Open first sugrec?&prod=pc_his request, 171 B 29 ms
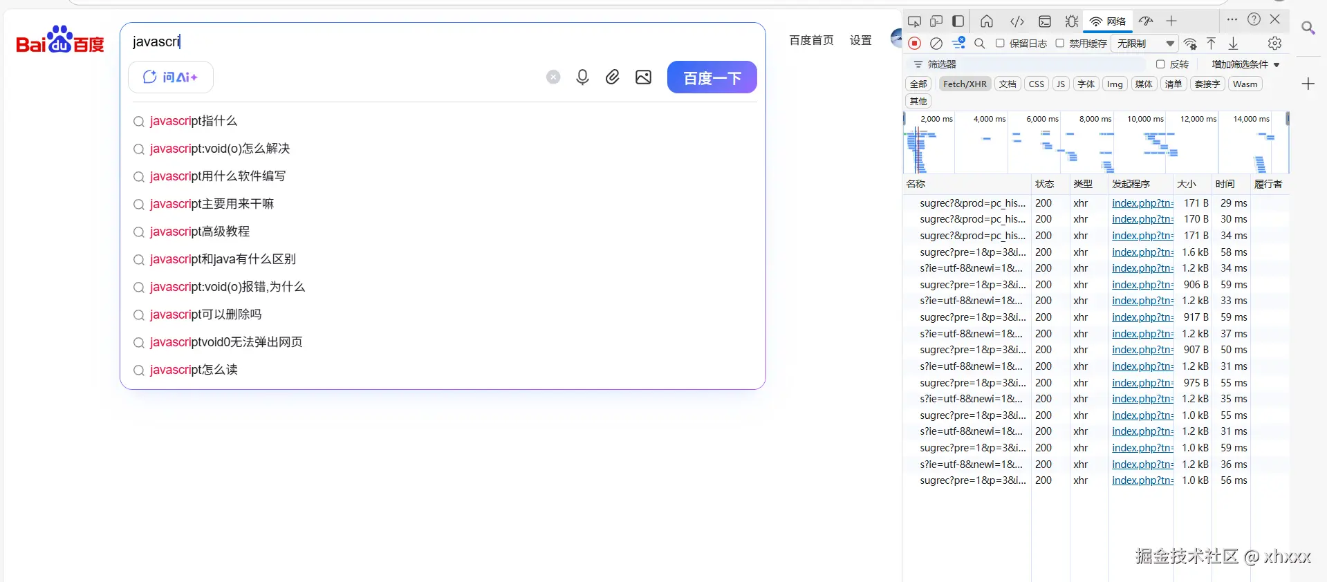The height and width of the screenshot is (582, 1327). pyautogui.click(x=972, y=203)
